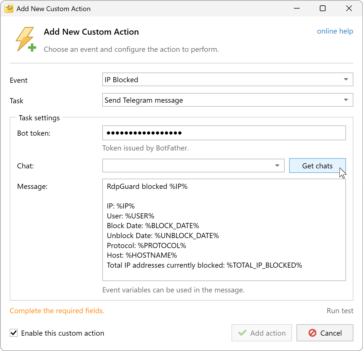Click the Add action button
The image size is (363, 351).
click(x=262, y=333)
